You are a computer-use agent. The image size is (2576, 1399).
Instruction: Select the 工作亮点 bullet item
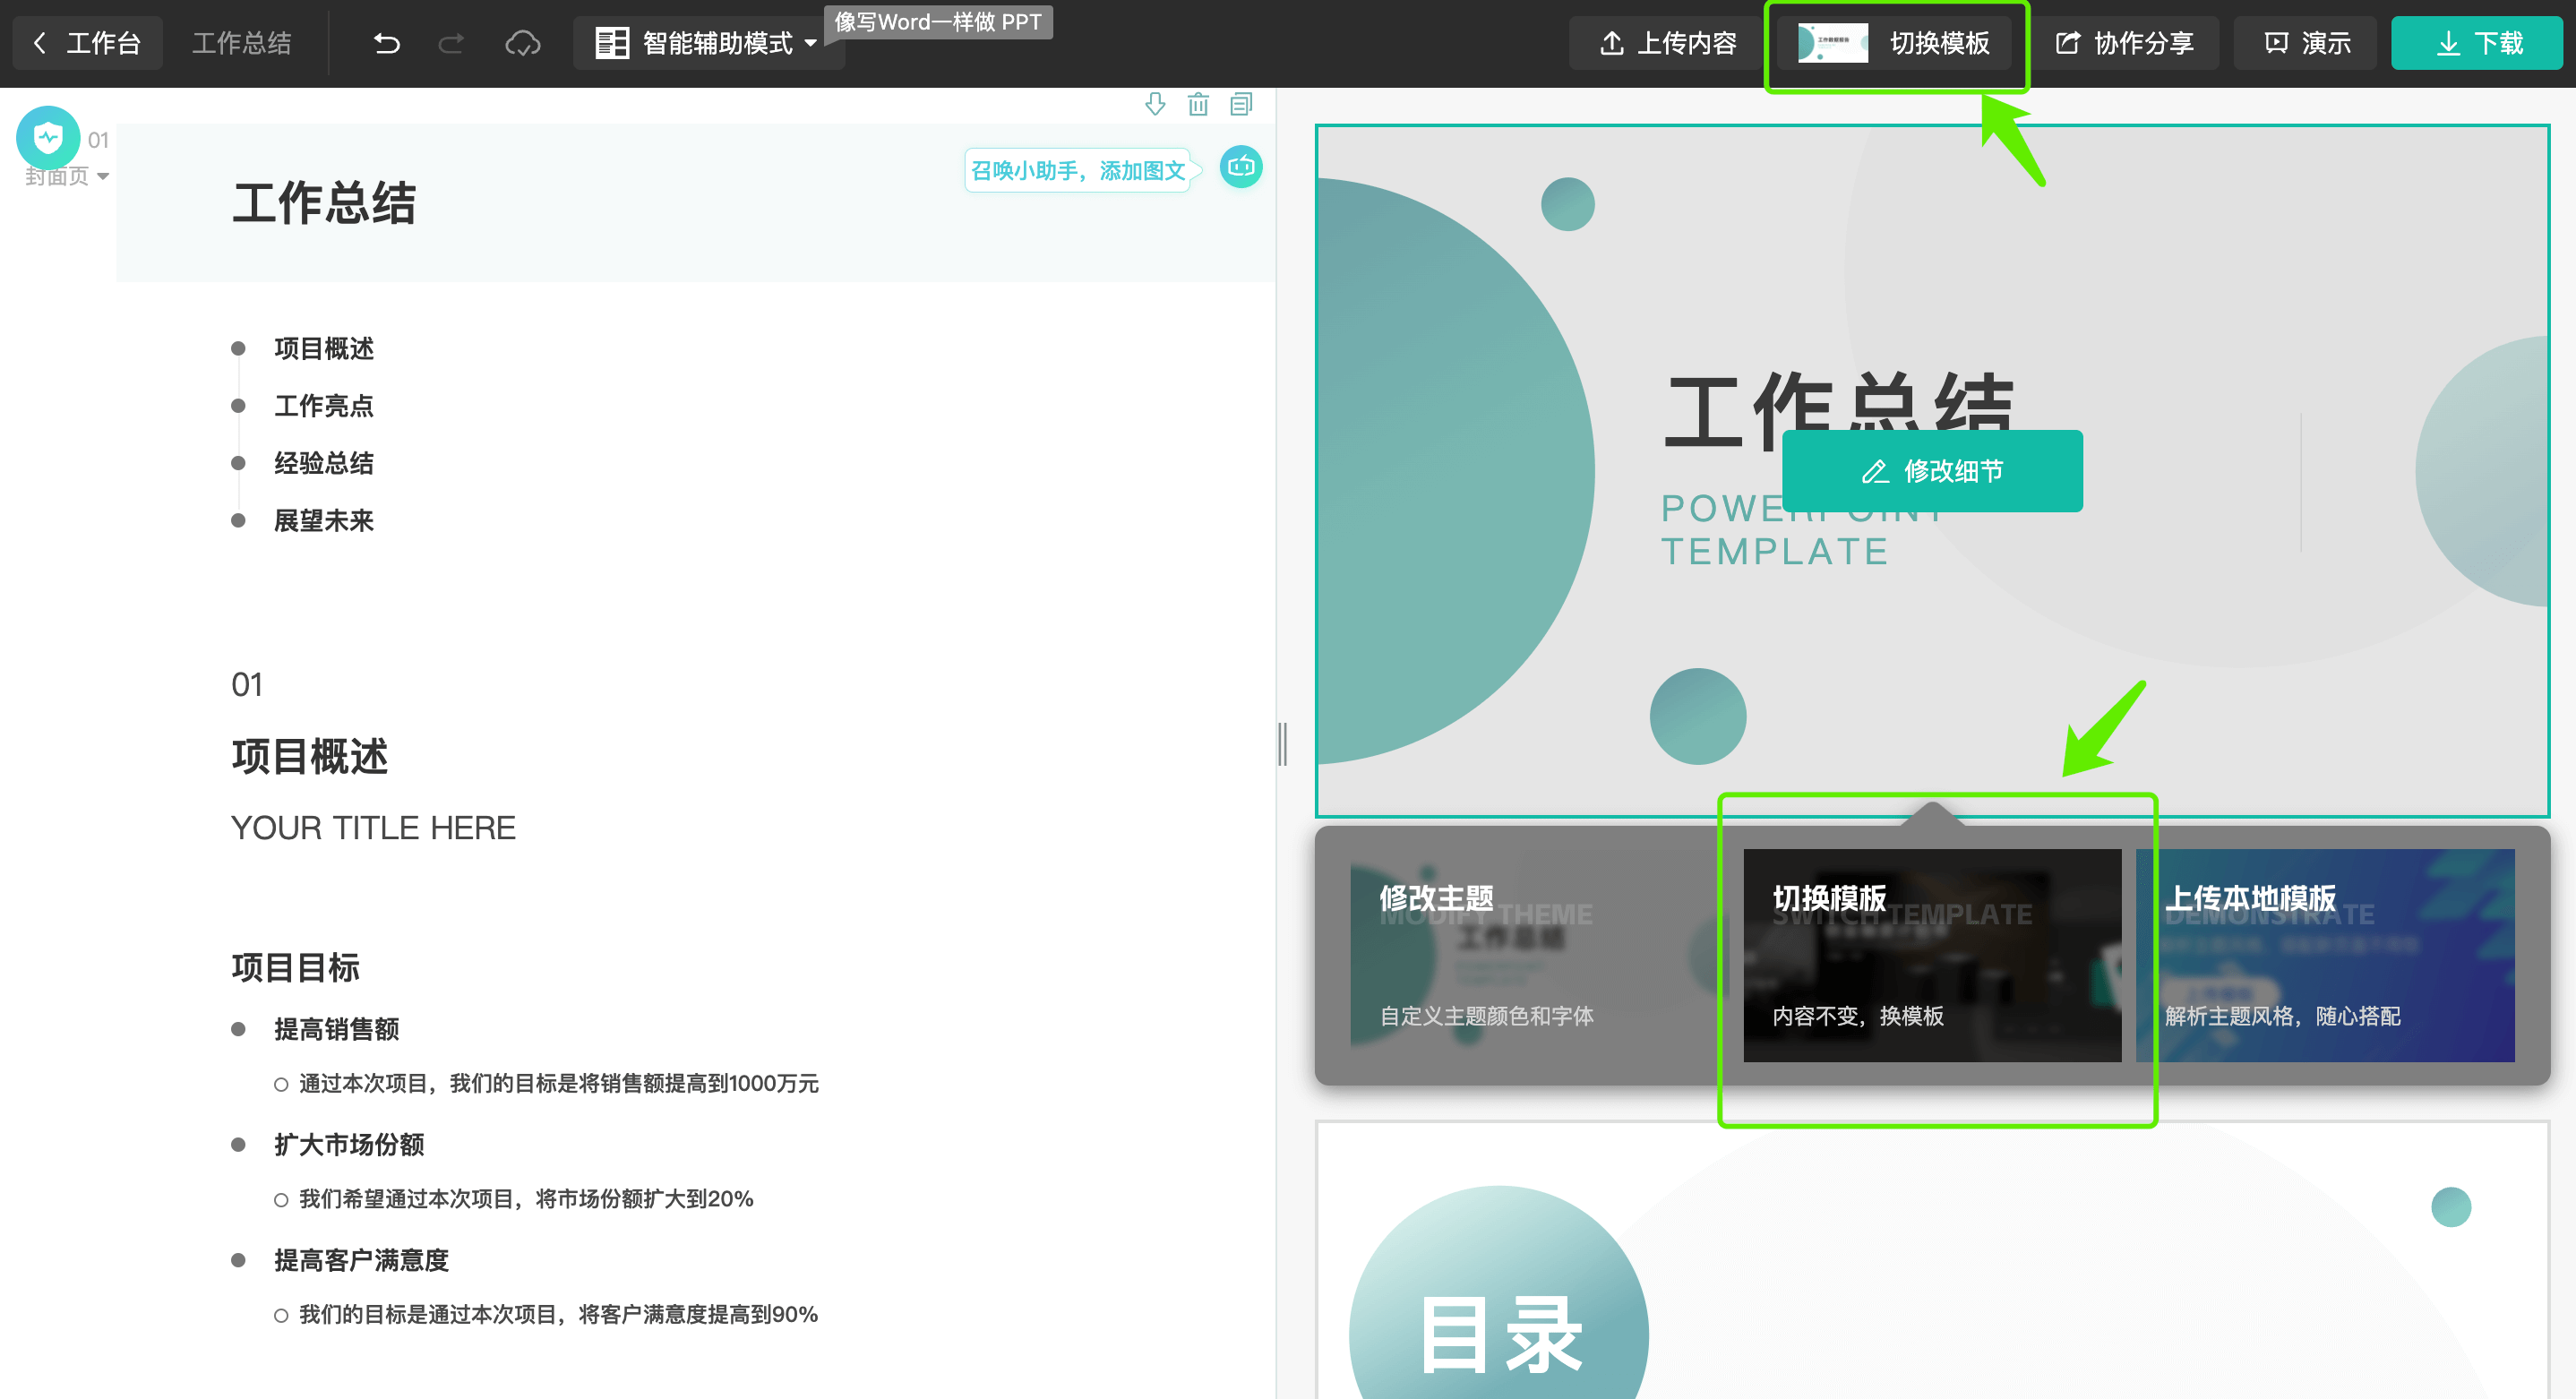click(x=324, y=405)
